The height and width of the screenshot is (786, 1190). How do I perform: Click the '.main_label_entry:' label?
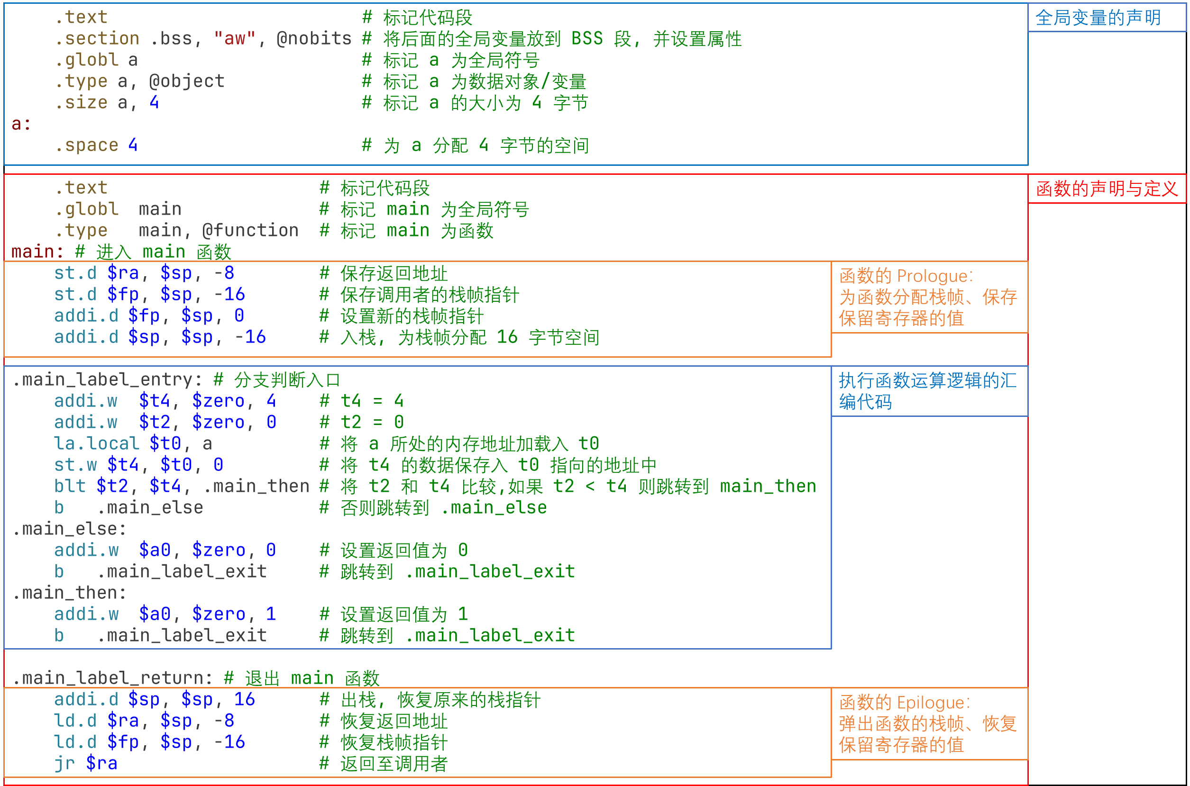pyautogui.click(x=107, y=379)
